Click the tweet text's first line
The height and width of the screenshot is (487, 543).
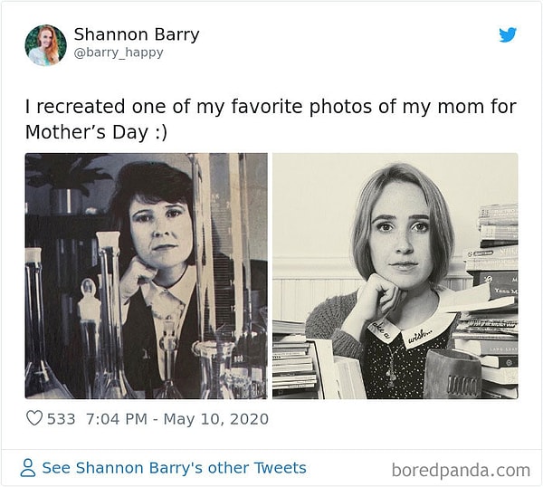(270, 107)
